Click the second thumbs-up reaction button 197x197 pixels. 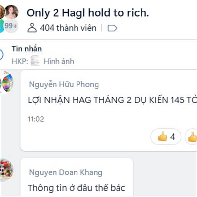point(191,137)
